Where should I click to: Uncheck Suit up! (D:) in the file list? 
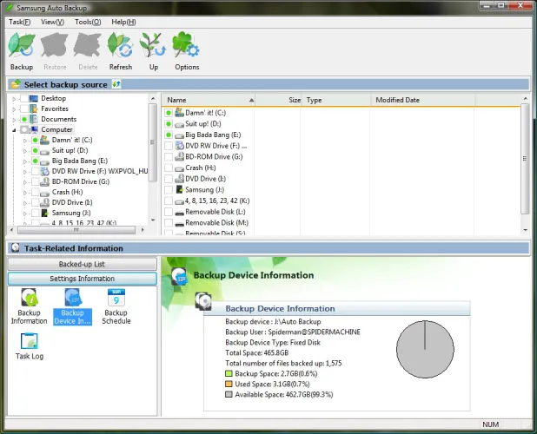pos(169,124)
